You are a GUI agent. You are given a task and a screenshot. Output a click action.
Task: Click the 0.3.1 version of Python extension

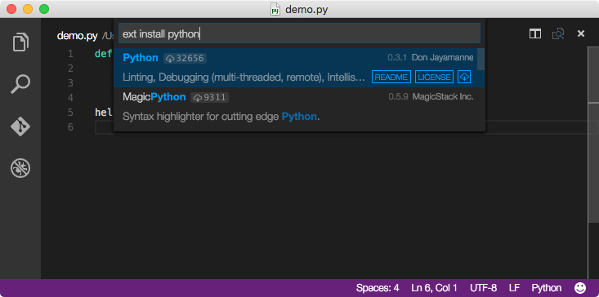tap(397, 58)
